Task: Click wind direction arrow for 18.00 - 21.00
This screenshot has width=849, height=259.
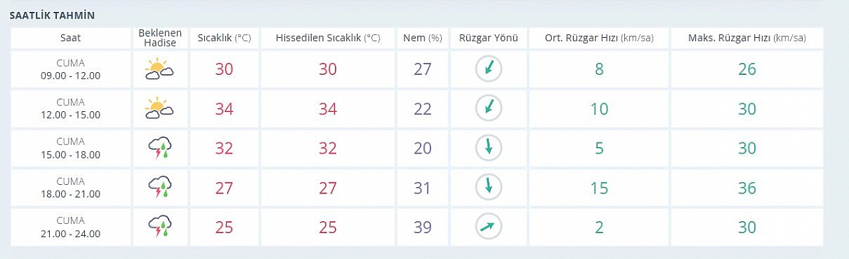Action: (x=489, y=187)
